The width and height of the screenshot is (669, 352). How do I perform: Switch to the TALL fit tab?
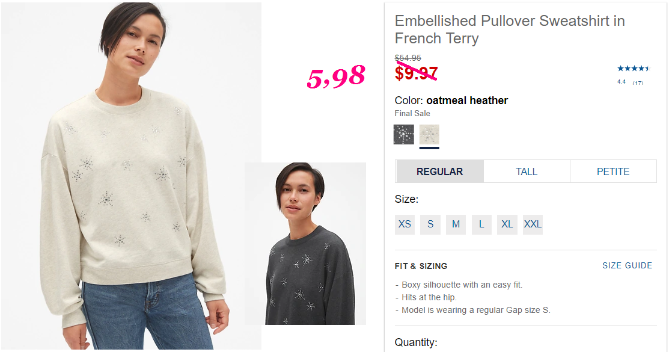(527, 171)
